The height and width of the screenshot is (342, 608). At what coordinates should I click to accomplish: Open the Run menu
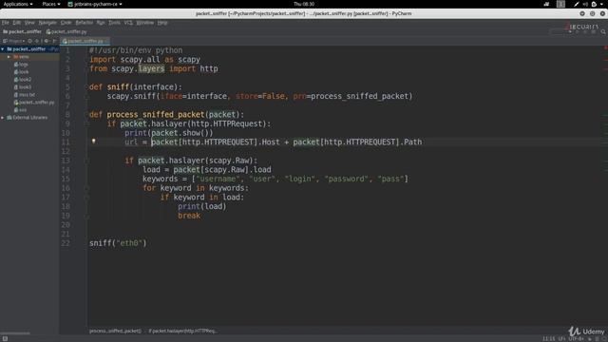101,23
